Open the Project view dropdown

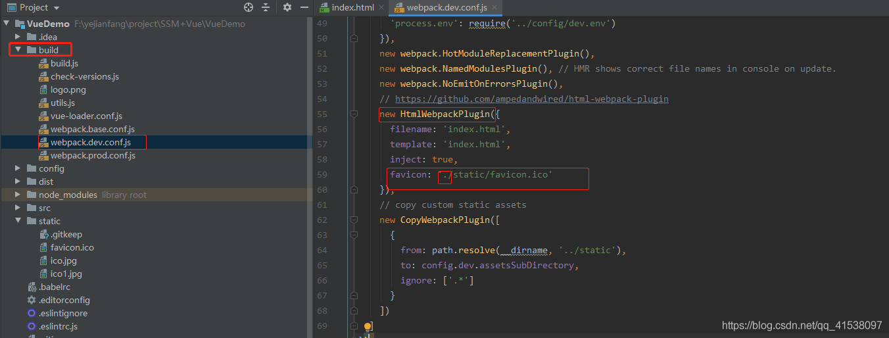click(56, 7)
